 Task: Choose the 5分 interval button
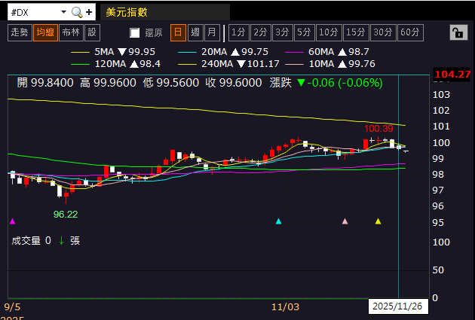304,32
